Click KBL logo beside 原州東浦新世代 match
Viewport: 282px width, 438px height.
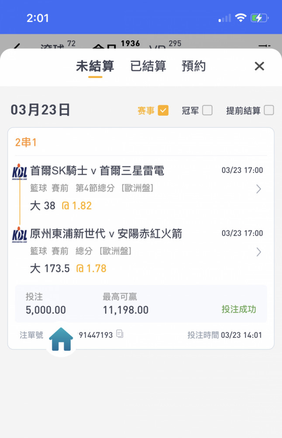[x=19, y=235]
